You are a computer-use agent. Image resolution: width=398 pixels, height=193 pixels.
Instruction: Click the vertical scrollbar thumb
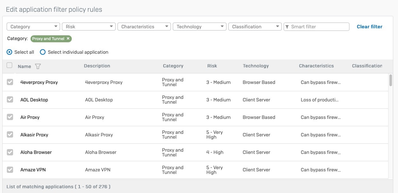coord(390,80)
